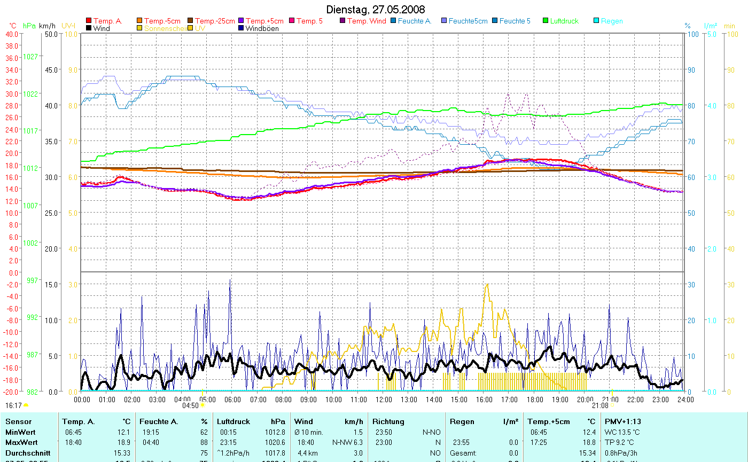The image size is (748, 462).
Task: Click the sunrise marker beside 04:50
Action: click(x=202, y=405)
